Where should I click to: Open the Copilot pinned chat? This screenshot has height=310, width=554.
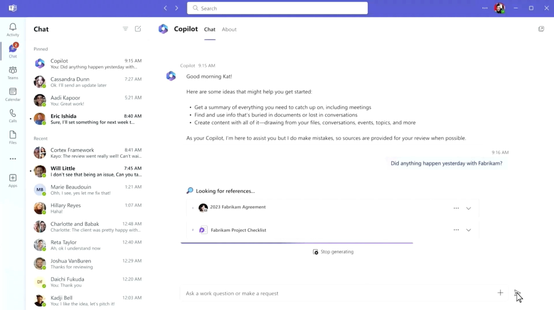(x=87, y=64)
